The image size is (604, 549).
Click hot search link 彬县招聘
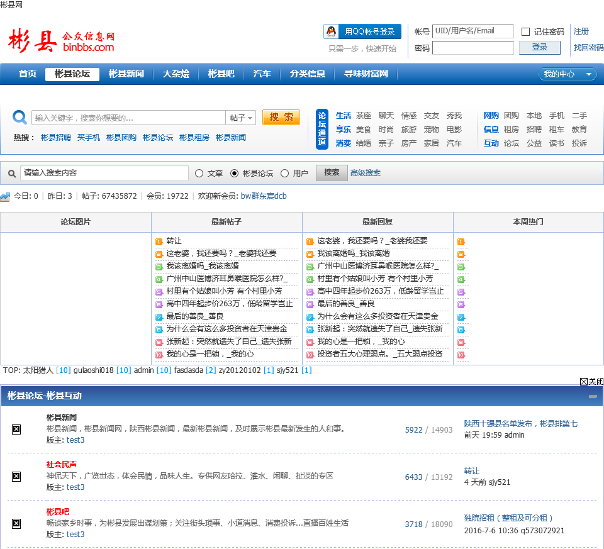(x=56, y=138)
